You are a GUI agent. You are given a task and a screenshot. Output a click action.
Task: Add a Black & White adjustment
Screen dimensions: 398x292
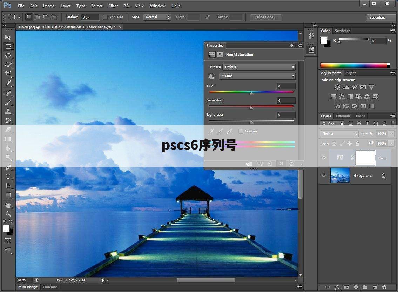(x=350, y=97)
